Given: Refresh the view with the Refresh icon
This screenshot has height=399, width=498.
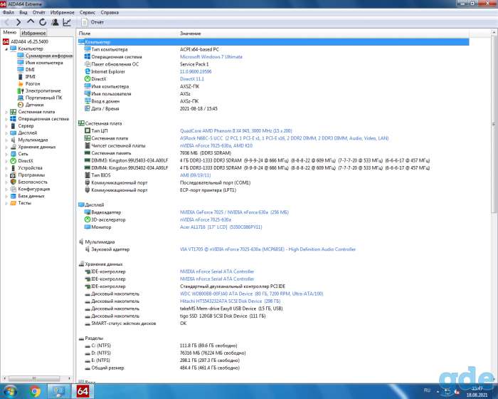Looking at the screenshot, I should pyautogui.click(x=43, y=22).
